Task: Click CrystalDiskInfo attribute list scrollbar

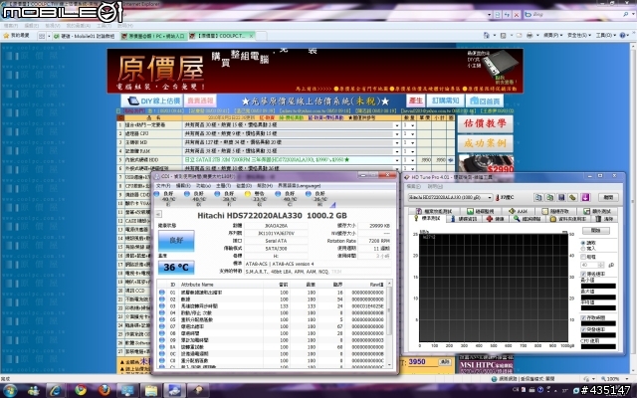Action: click(389, 322)
